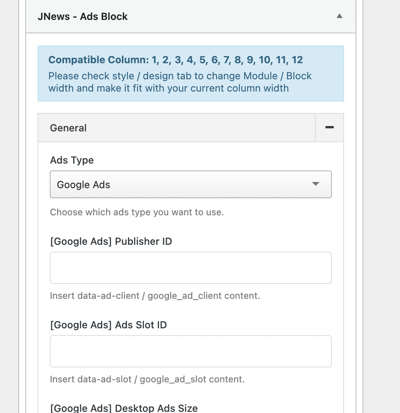400x413 pixels.
Task: Click the Ads Type dropdown arrow
Action: pos(315,184)
